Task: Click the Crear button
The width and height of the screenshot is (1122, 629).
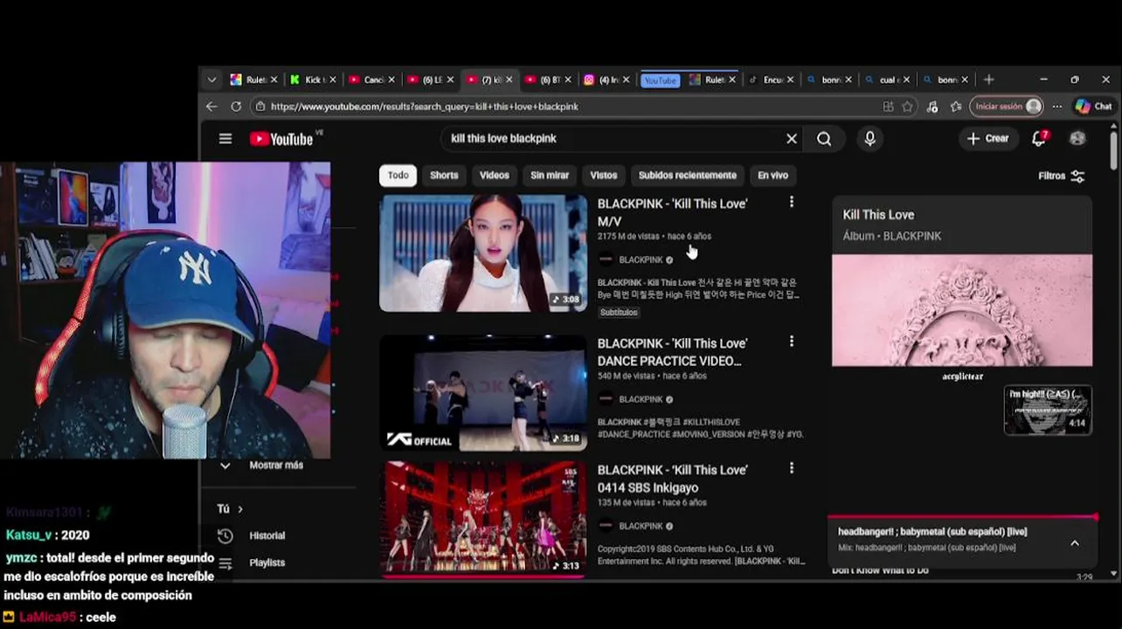Action: [x=987, y=138]
